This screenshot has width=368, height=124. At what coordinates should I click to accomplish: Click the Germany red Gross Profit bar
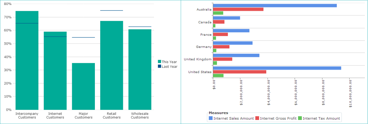[221, 47]
